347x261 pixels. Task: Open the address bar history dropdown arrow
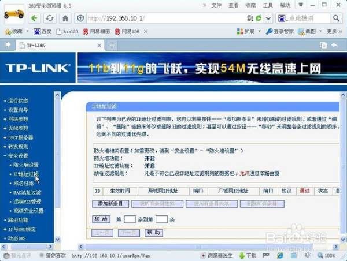268,18
